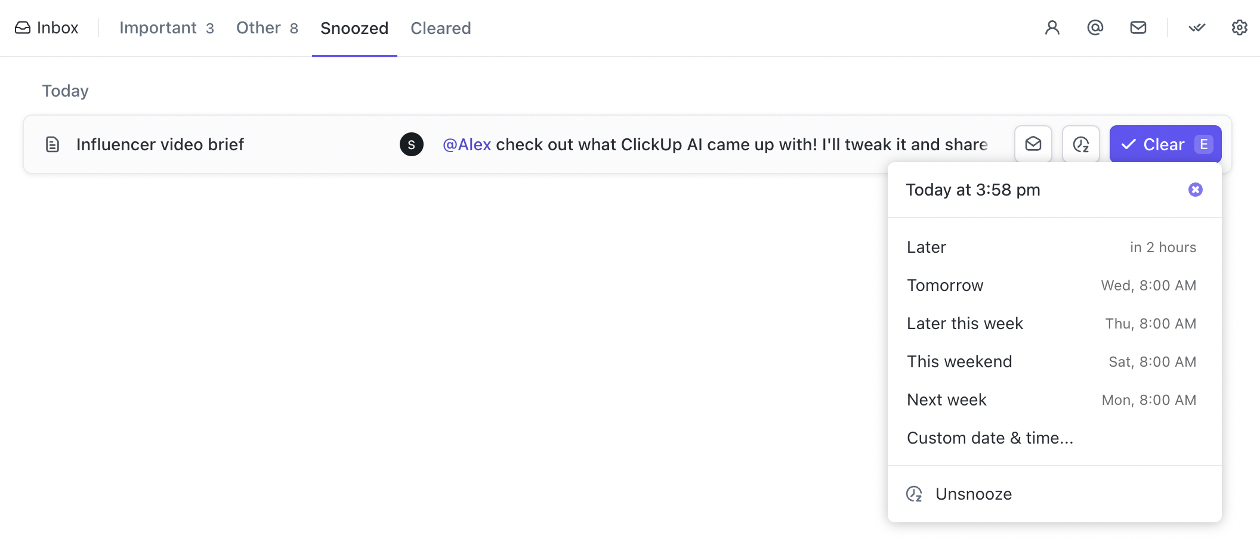Click the assigned-to-me person icon

[1052, 27]
